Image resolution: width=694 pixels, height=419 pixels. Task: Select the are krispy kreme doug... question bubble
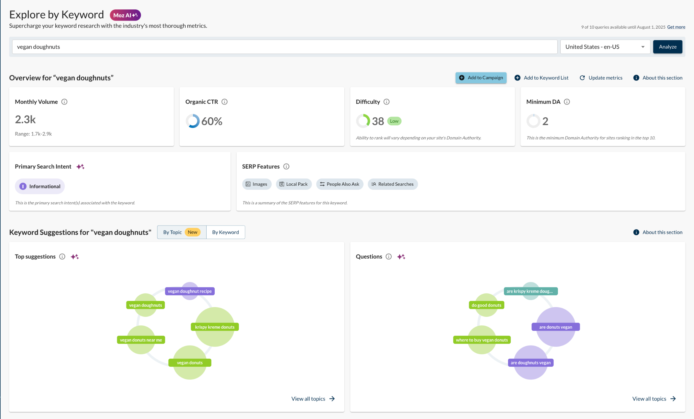pyautogui.click(x=531, y=291)
